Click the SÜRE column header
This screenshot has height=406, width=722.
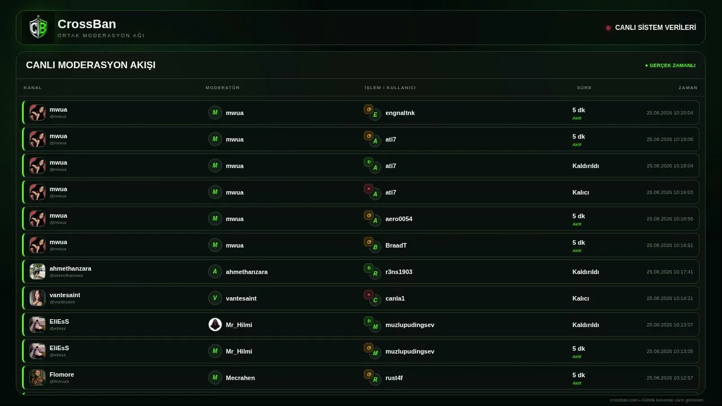click(x=584, y=88)
